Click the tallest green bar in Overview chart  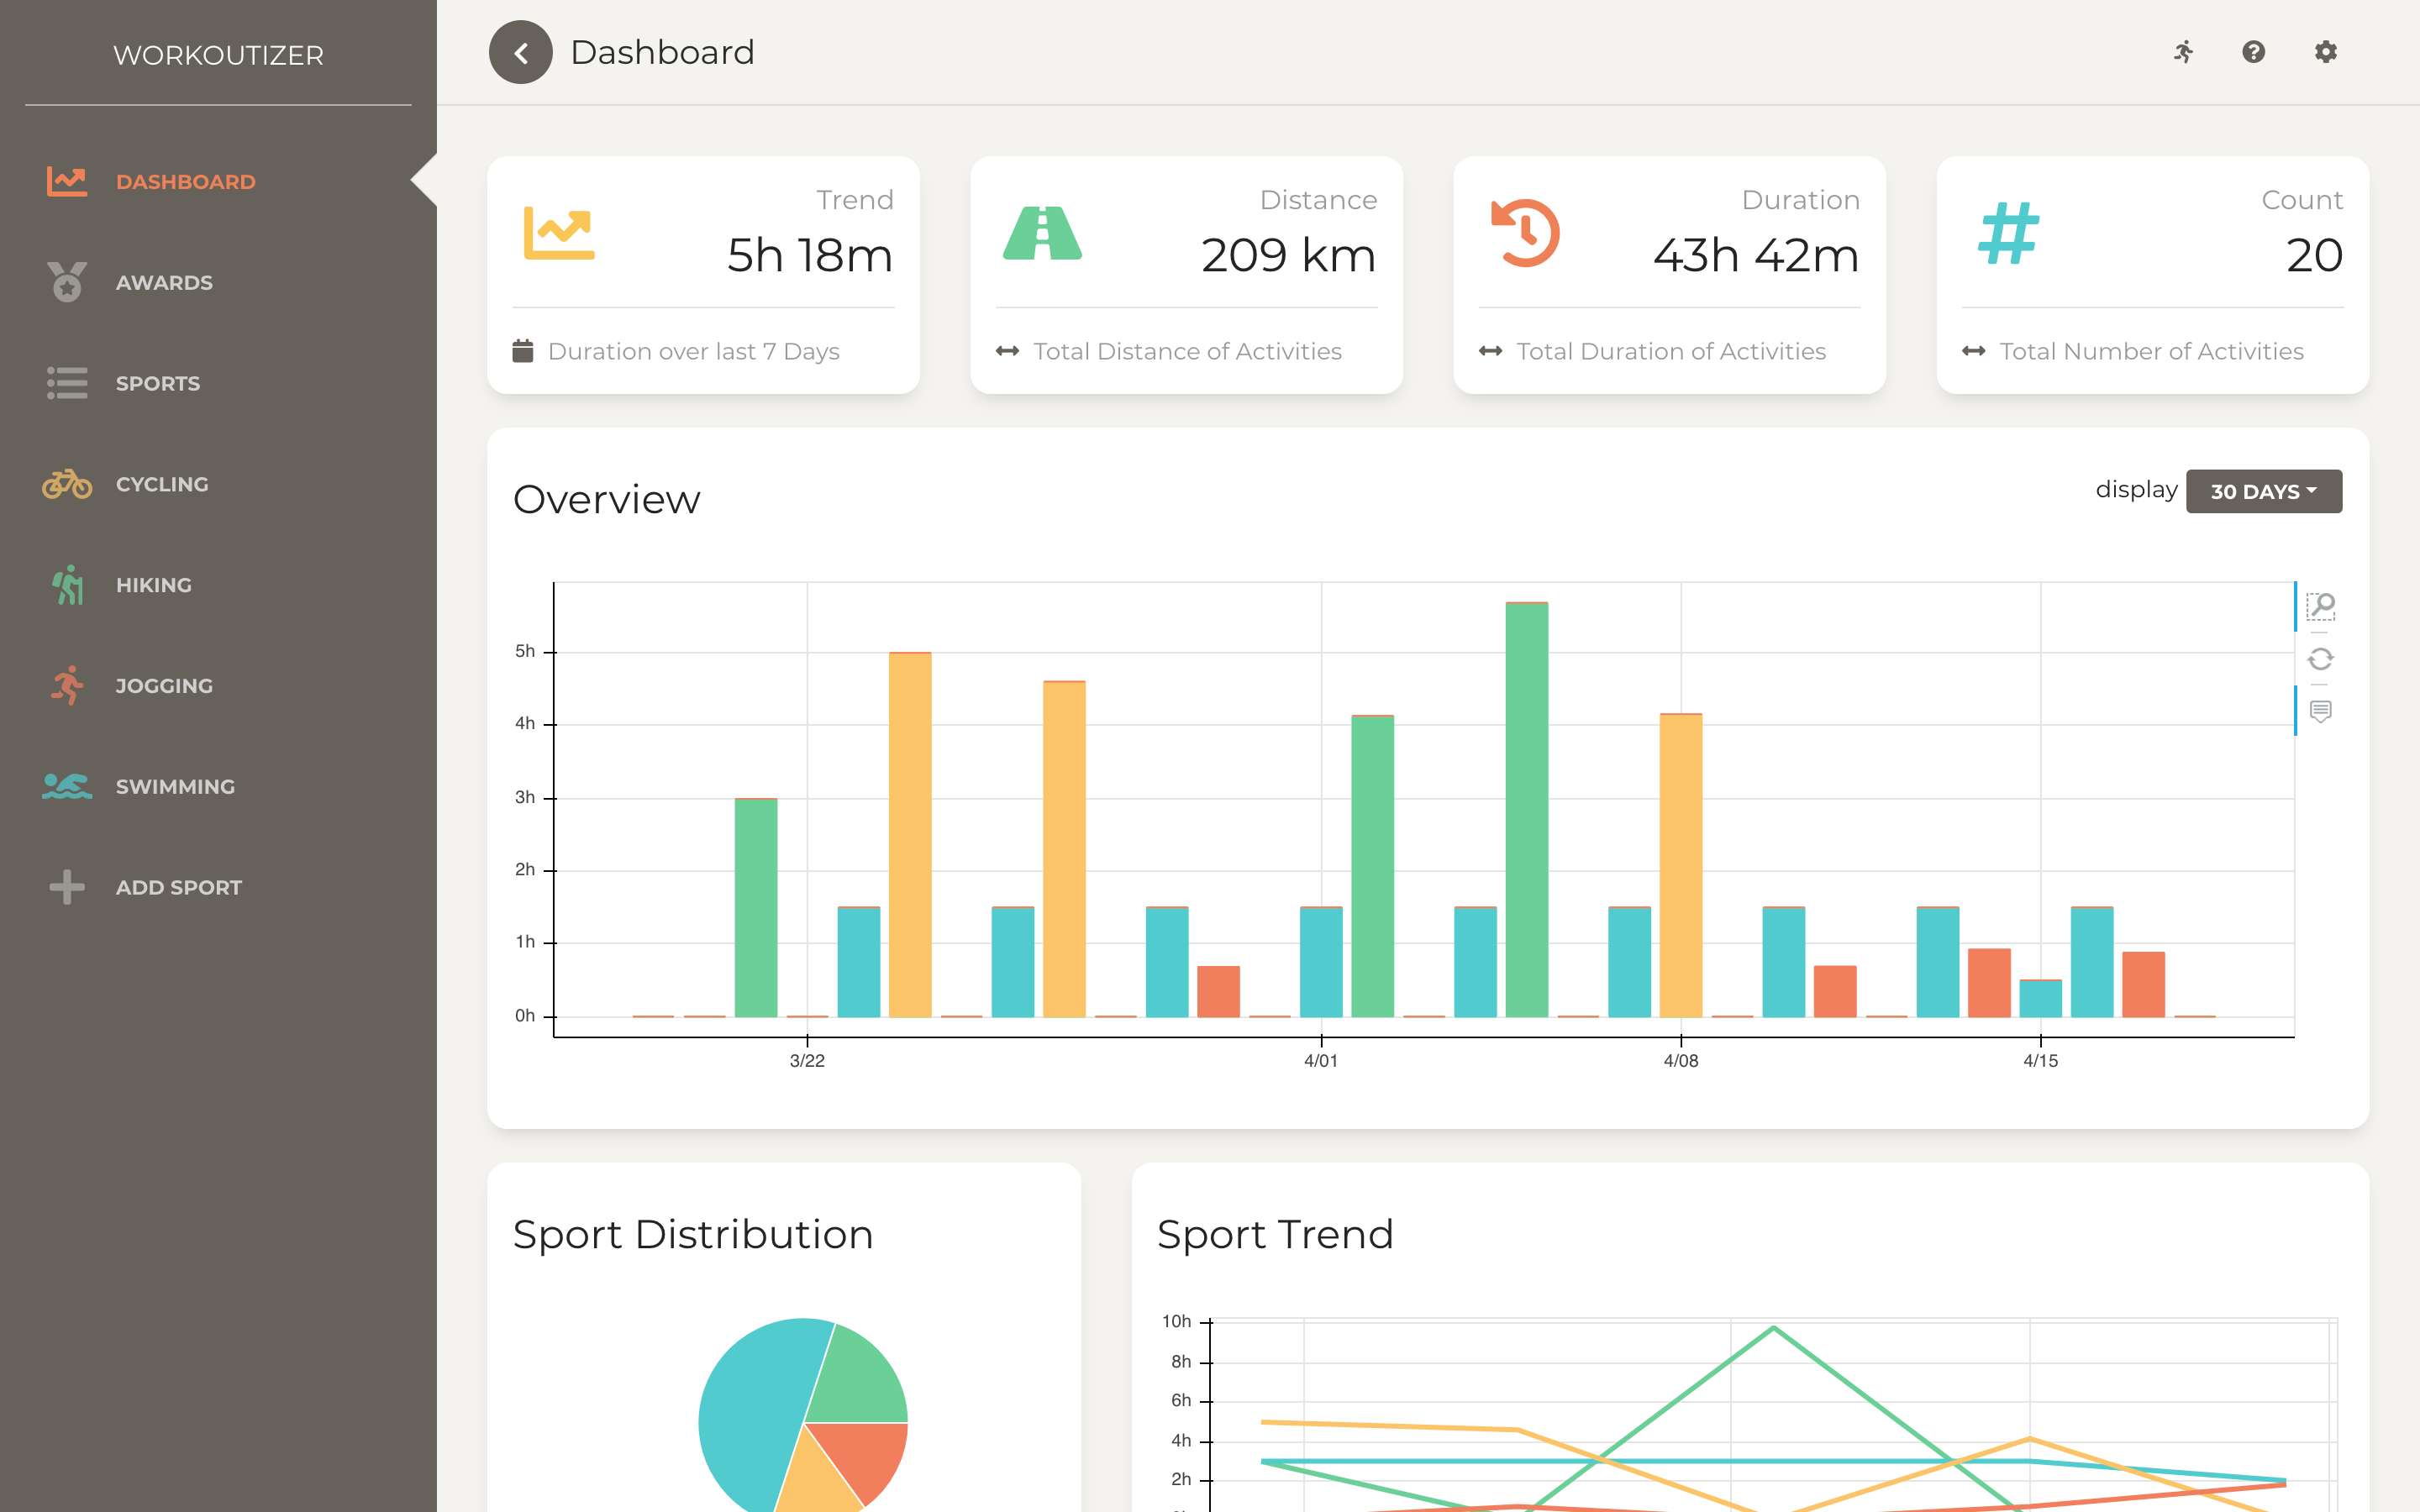[1526, 810]
